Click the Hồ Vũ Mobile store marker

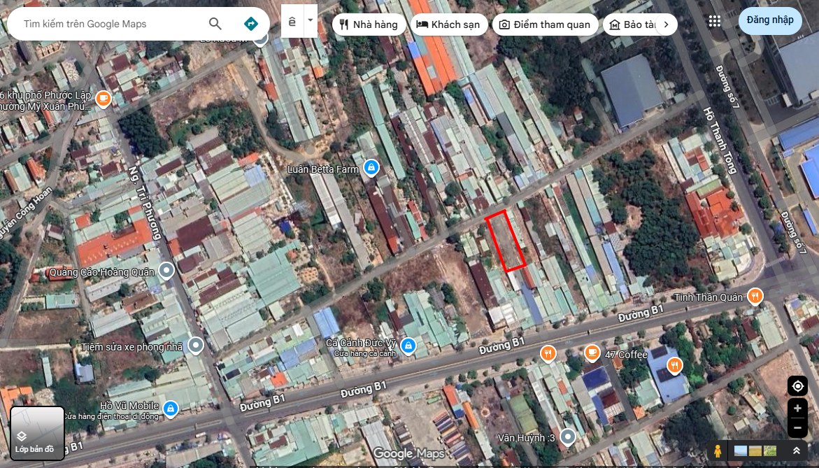click(171, 409)
